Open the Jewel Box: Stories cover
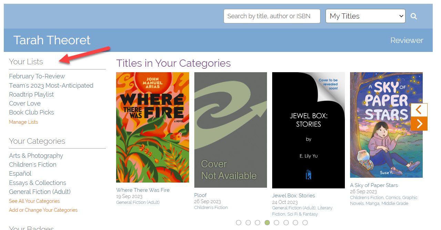441x230 pixels. tap(308, 130)
